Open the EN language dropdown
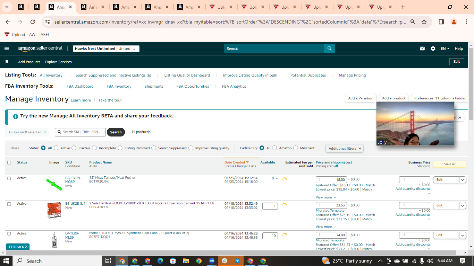The height and width of the screenshot is (266, 474). point(445,48)
